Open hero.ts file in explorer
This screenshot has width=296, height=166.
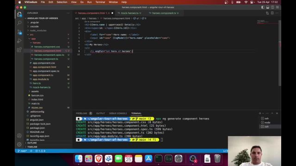[37, 83]
